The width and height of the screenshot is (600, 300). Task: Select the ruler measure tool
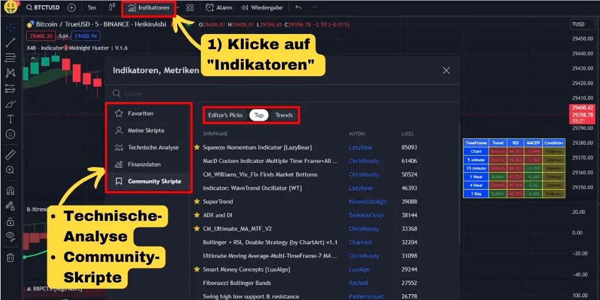pos(11,155)
